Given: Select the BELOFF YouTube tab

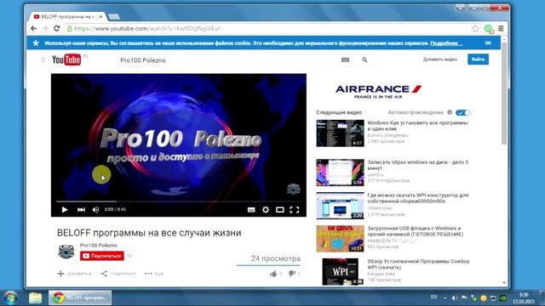Looking at the screenshot, I should click(x=68, y=16).
